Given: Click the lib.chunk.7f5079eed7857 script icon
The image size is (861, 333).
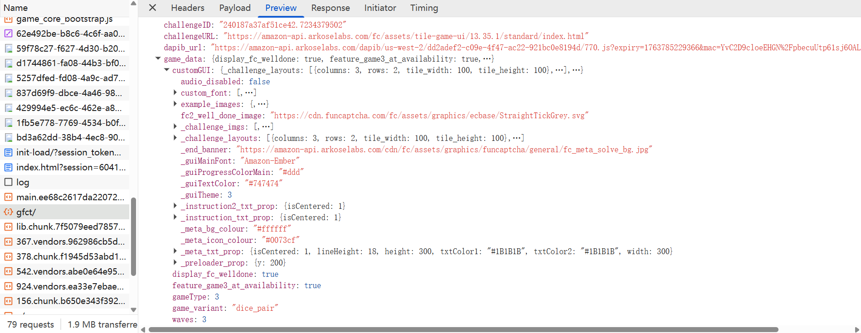Looking at the screenshot, I should pyautogui.click(x=8, y=227).
